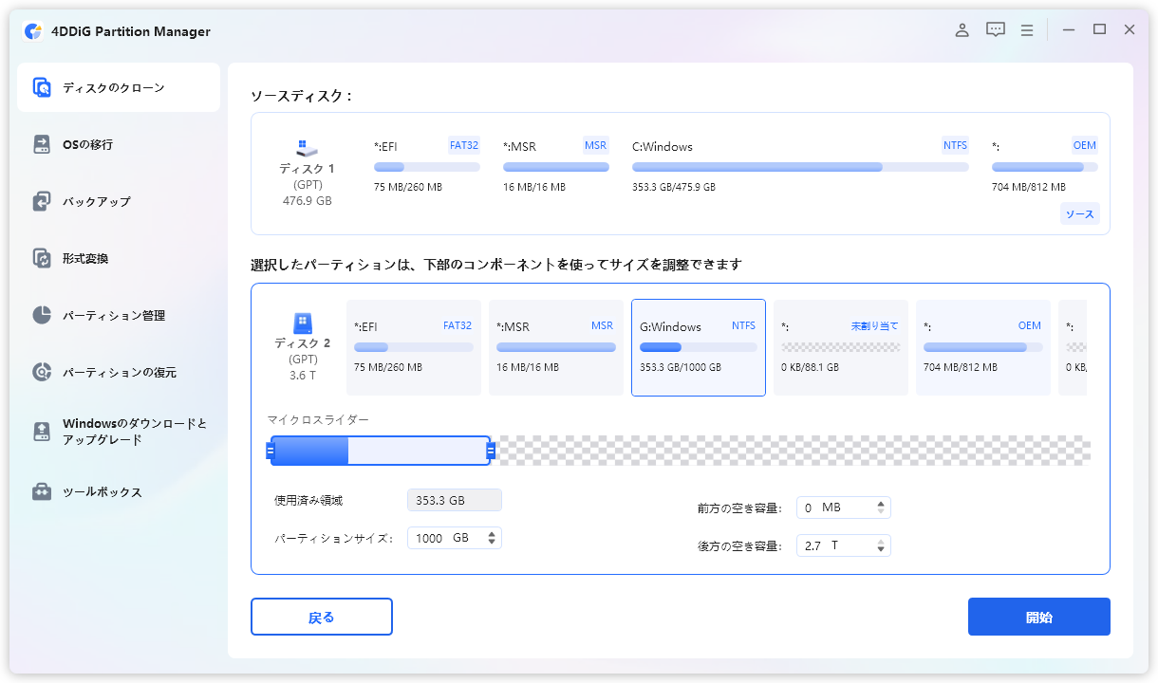
Task: Click the 476.9 GB disk size text
Action: 308,201
